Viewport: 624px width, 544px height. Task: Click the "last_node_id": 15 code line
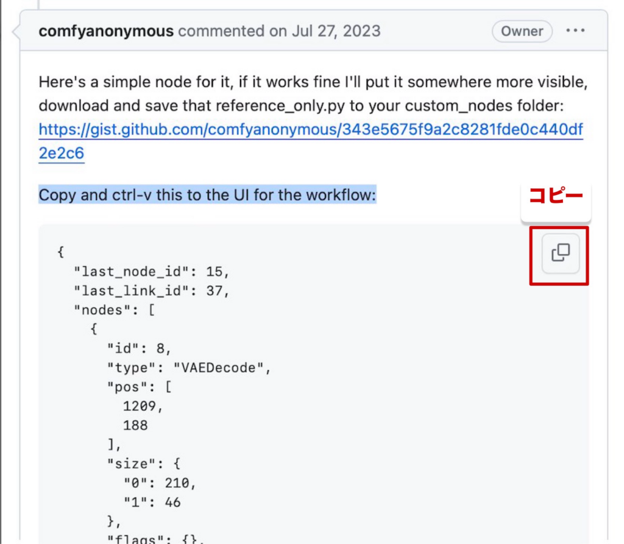click(x=152, y=271)
